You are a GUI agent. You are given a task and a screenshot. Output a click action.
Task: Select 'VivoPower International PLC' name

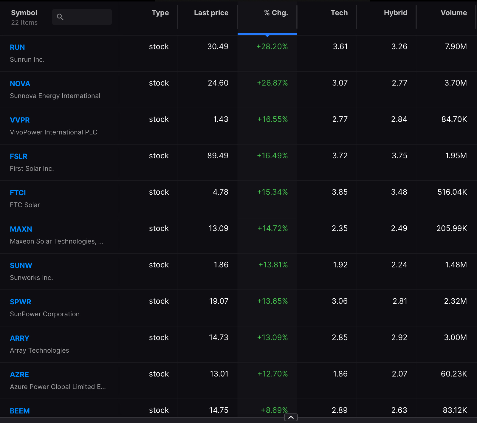[x=54, y=132]
